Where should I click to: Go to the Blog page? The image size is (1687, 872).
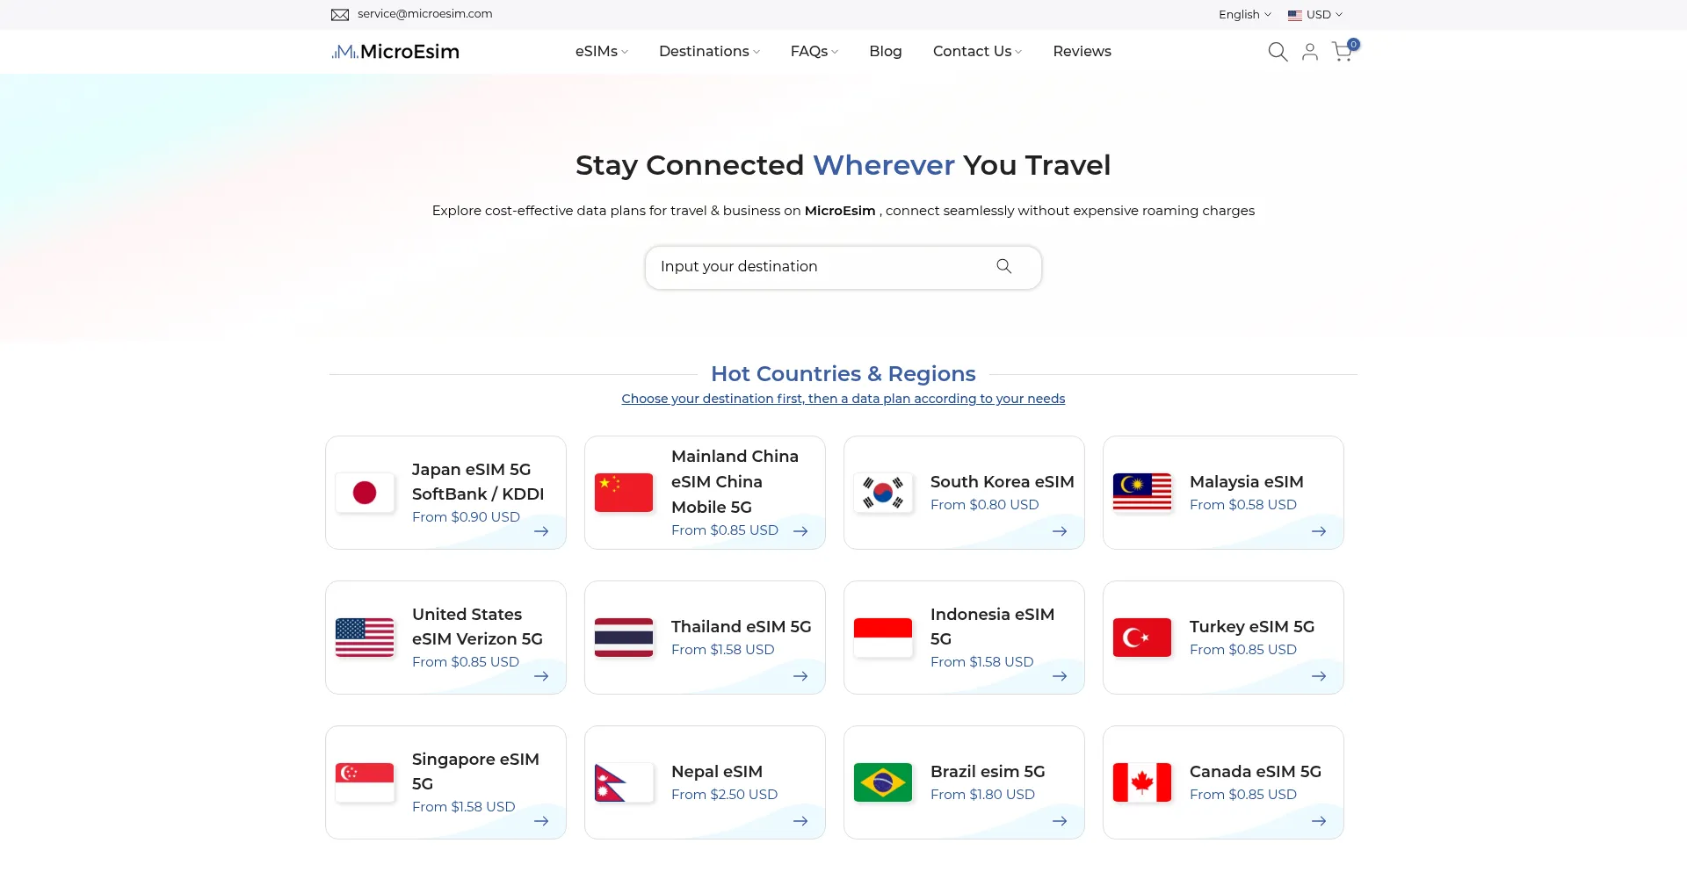coord(885,52)
